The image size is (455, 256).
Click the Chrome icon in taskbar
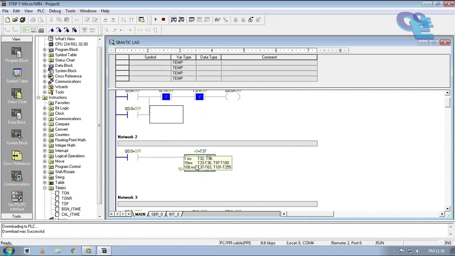point(73,251)
